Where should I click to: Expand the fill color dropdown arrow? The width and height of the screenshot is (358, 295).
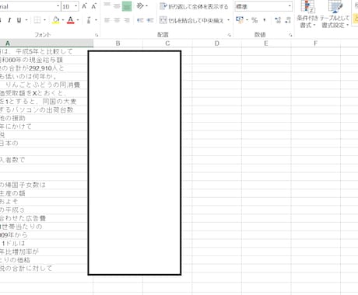click(x=63, y=20)
